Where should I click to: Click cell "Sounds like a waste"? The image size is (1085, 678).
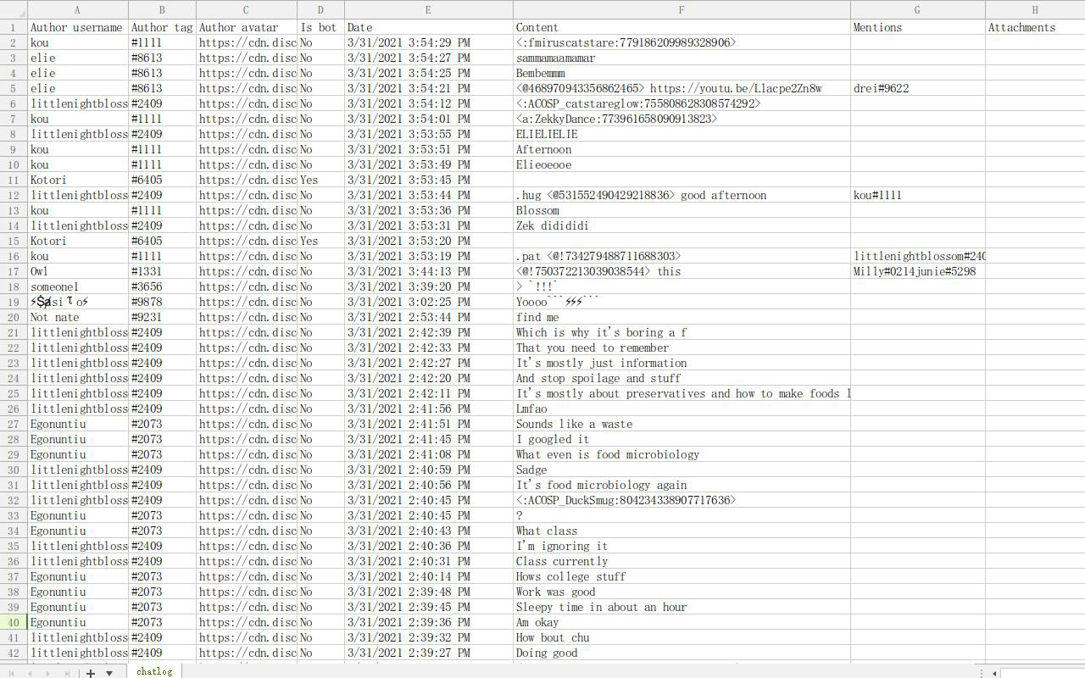682,424
